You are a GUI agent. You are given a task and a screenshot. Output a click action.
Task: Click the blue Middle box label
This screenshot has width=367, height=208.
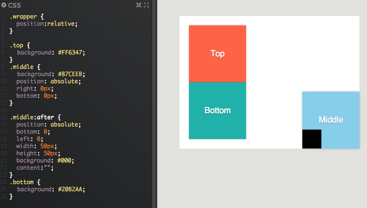[331, 120]
